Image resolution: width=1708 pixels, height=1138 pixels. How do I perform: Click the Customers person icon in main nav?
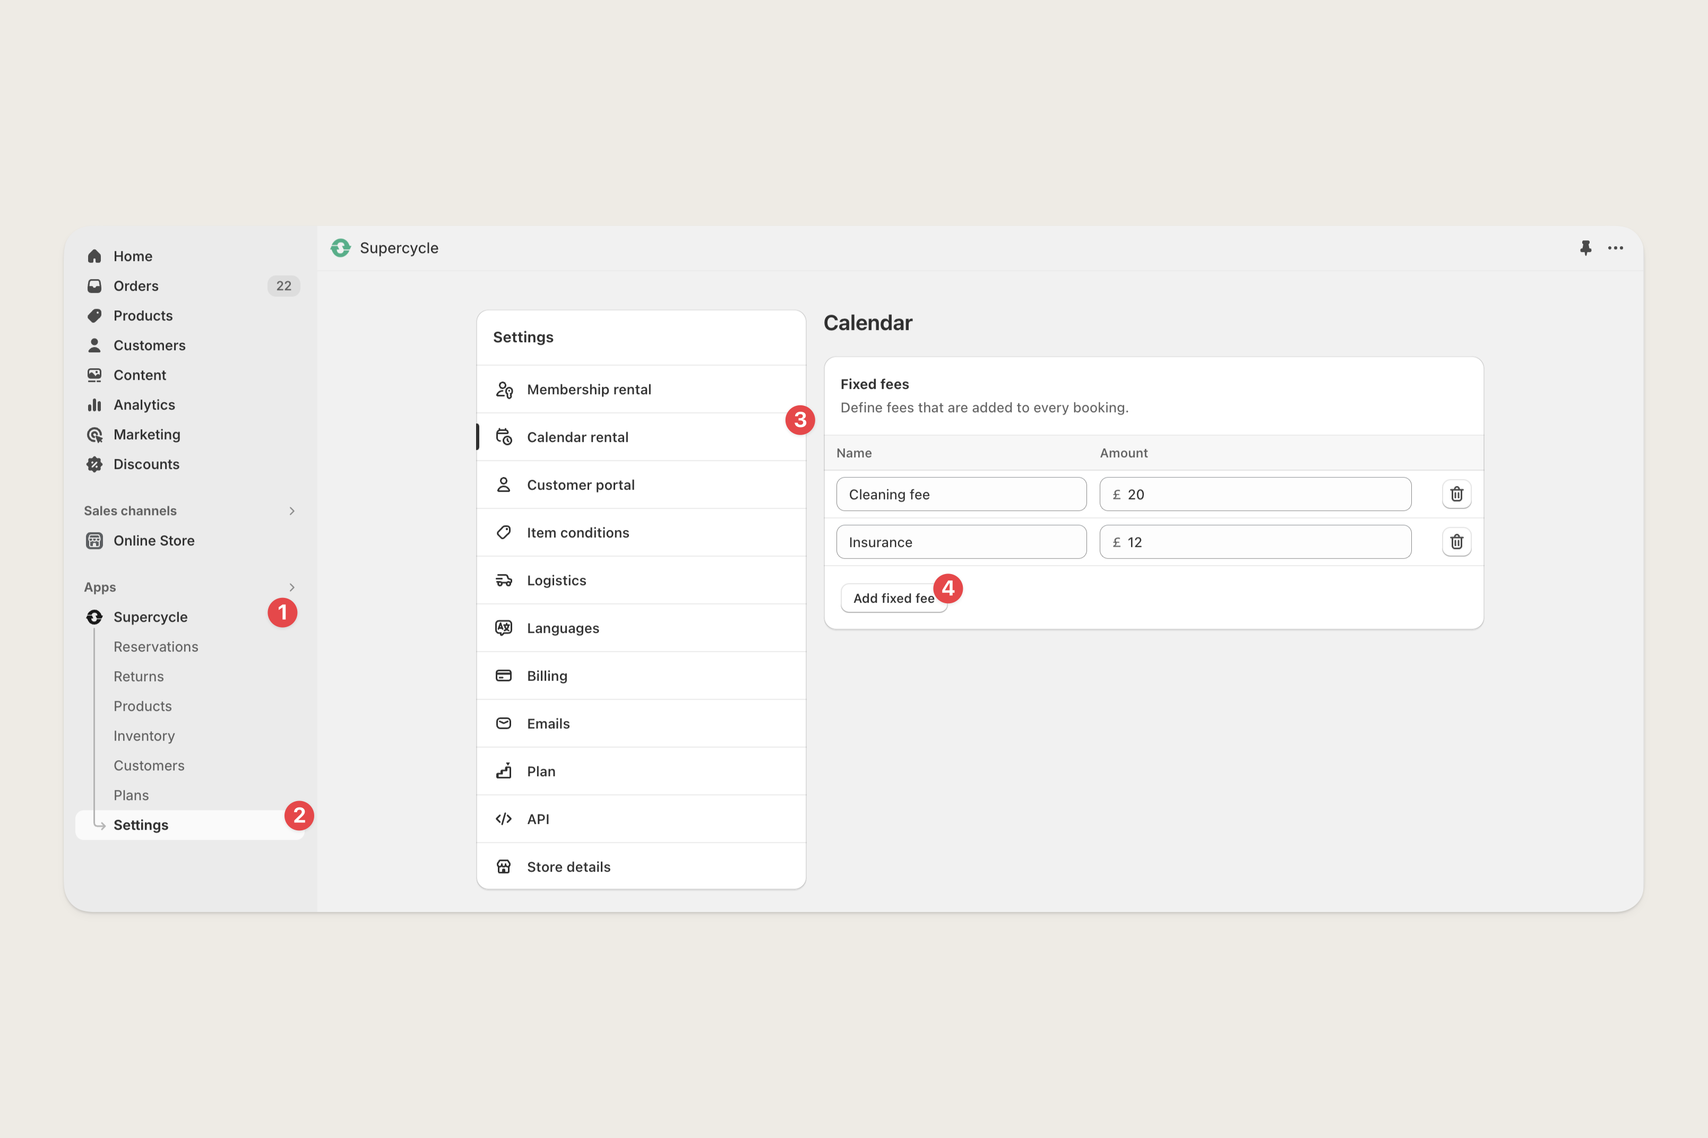(94, 345)
